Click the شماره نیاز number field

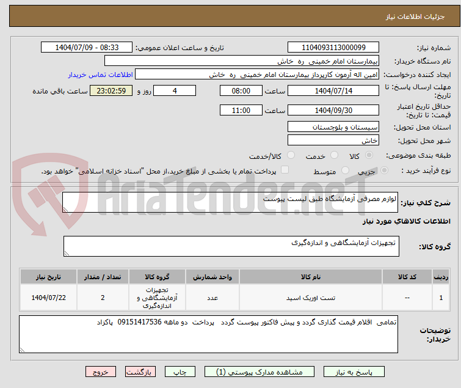[x=333, y=48]
